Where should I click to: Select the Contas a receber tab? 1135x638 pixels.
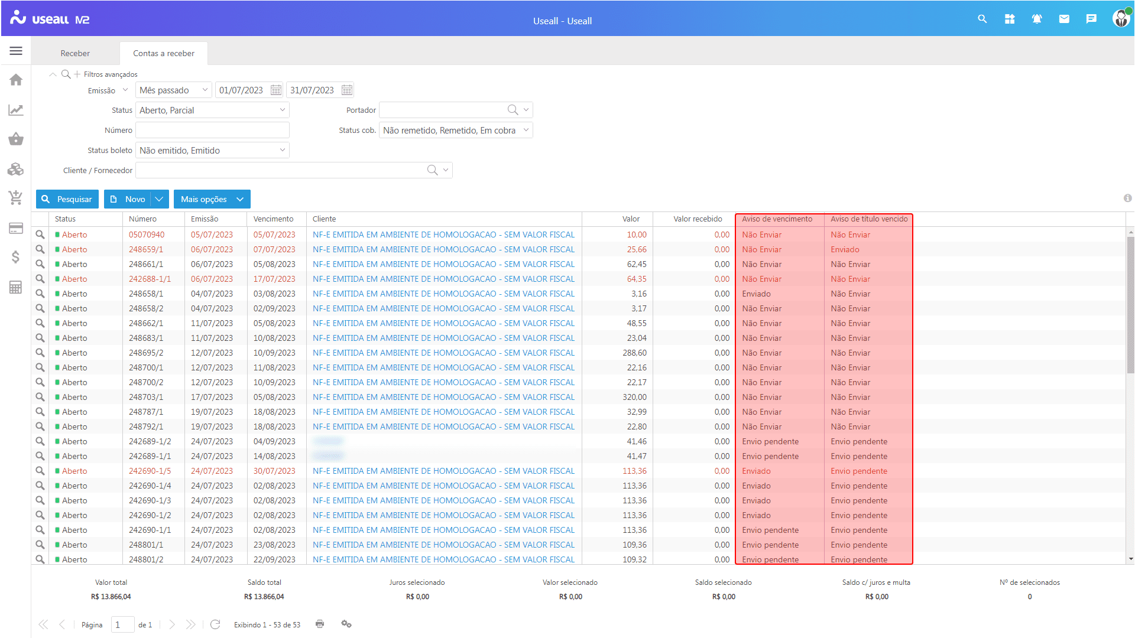point(164,53)
